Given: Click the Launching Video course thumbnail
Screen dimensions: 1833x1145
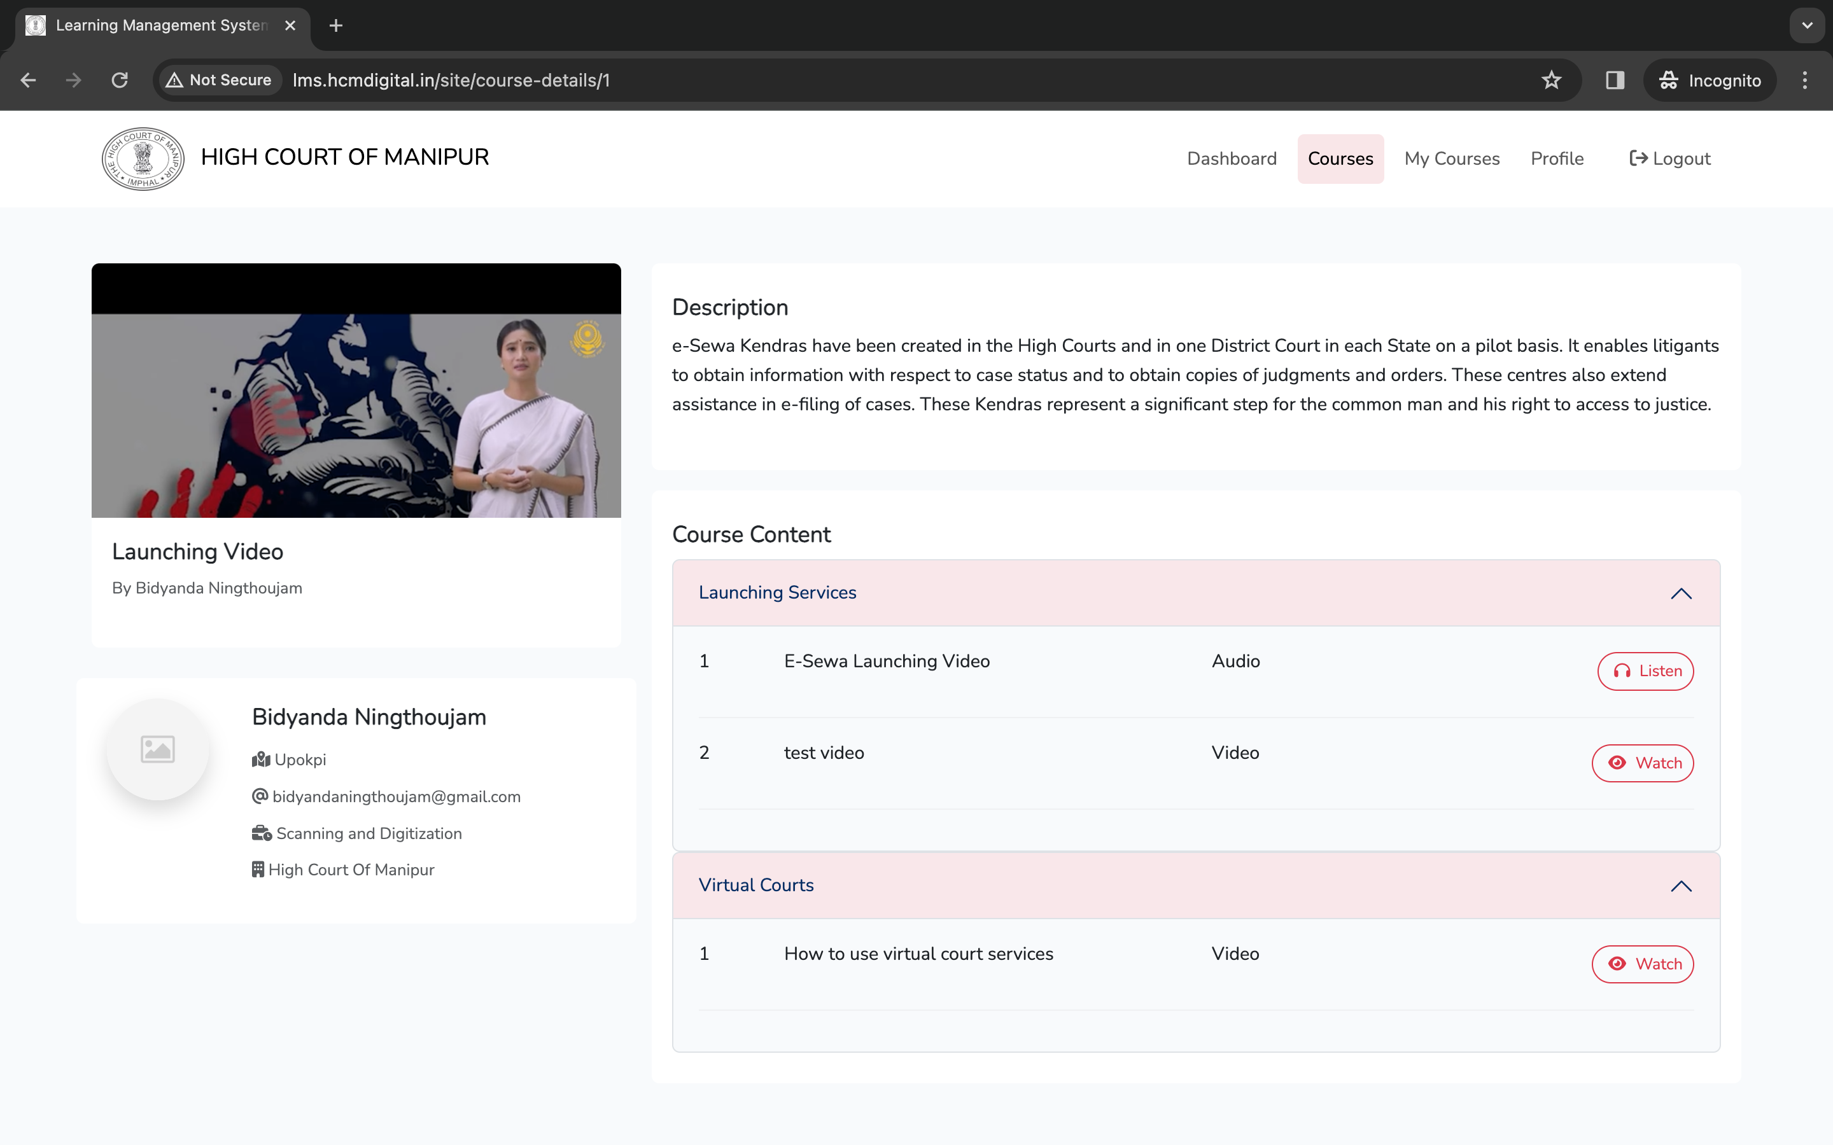Looking at the screenshot, I should (x=356, y=391).
